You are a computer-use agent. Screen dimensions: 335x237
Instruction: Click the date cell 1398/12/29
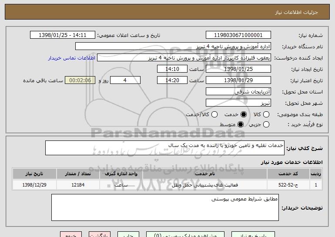point(34,185)
